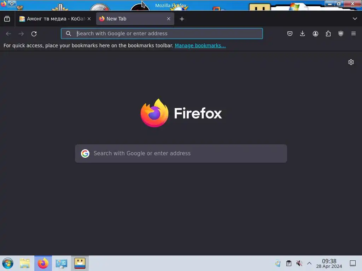The image size is (362, 271).
Task: Restore the Mozilla Firefox window size
Action: click(x=339, y=4)
